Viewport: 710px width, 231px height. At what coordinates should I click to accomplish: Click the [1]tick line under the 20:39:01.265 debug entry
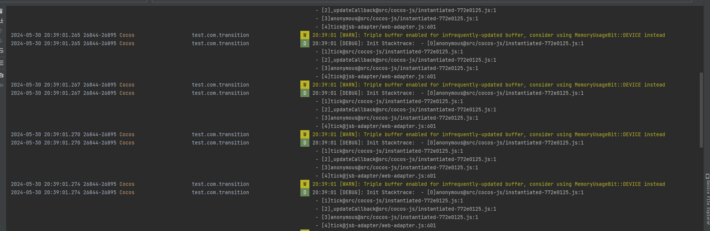(x=389, y=52)
